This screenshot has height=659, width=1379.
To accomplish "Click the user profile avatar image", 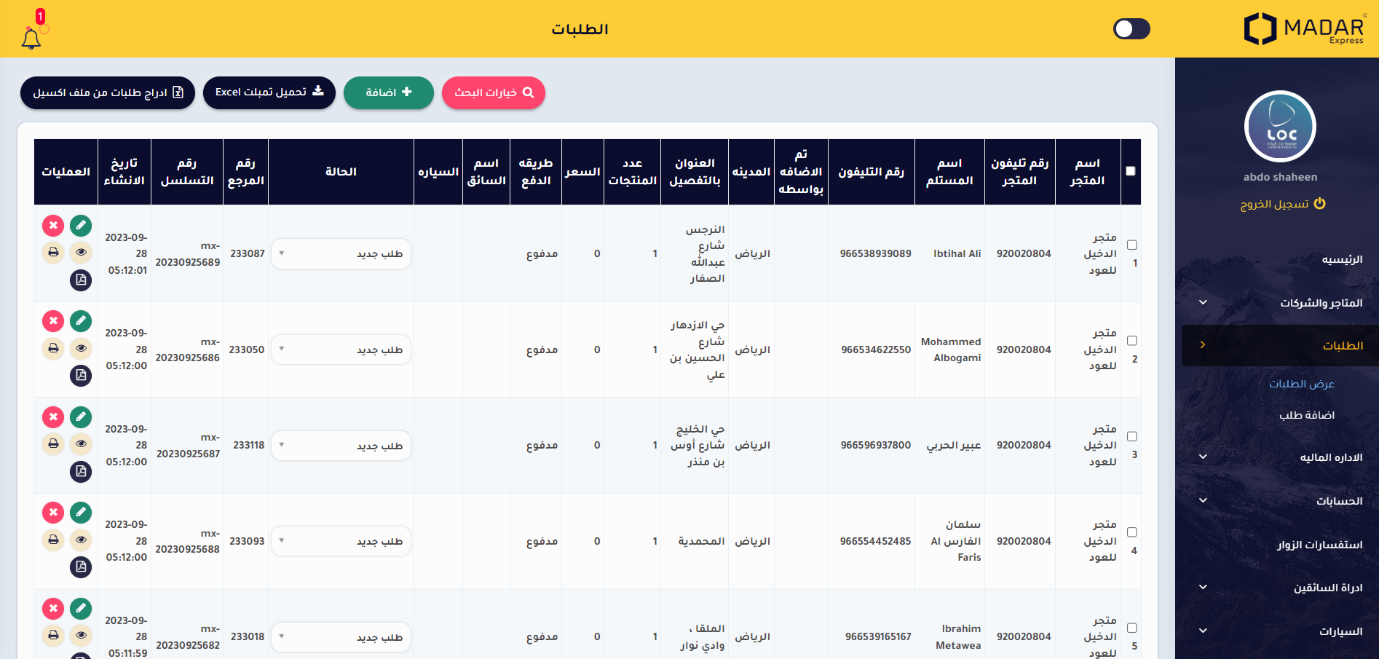I will click(1280, 127).
